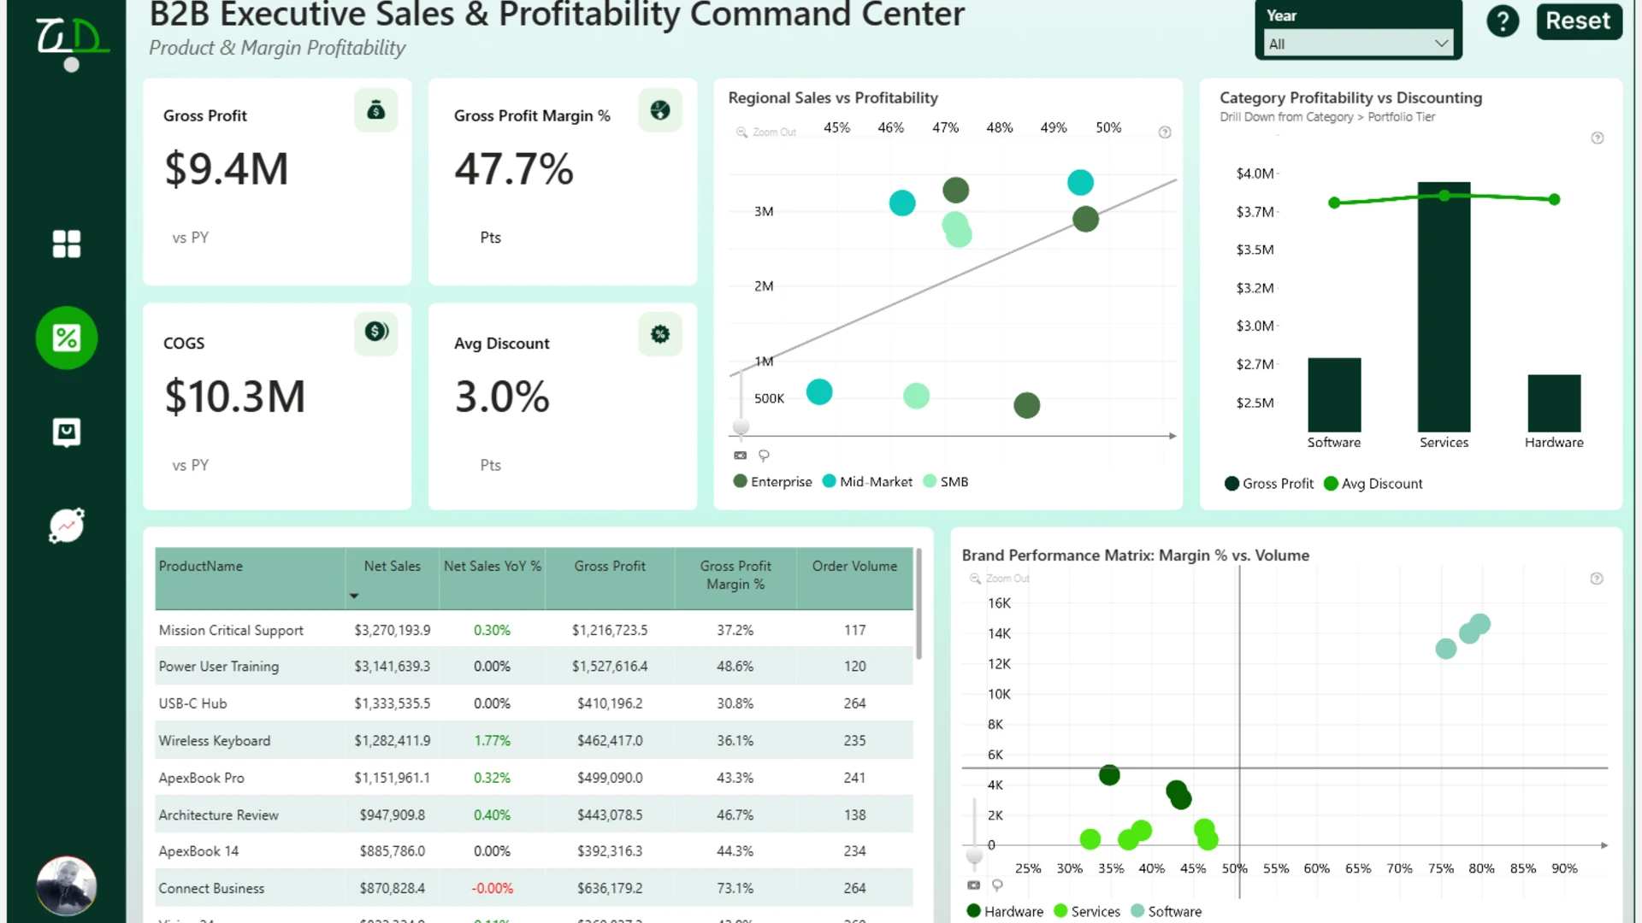Select the ApexBook 14 product cell

[198, 852]
